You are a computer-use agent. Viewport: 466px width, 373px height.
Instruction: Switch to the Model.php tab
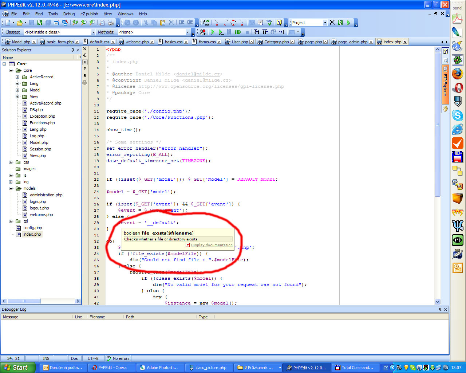[20, 42]
